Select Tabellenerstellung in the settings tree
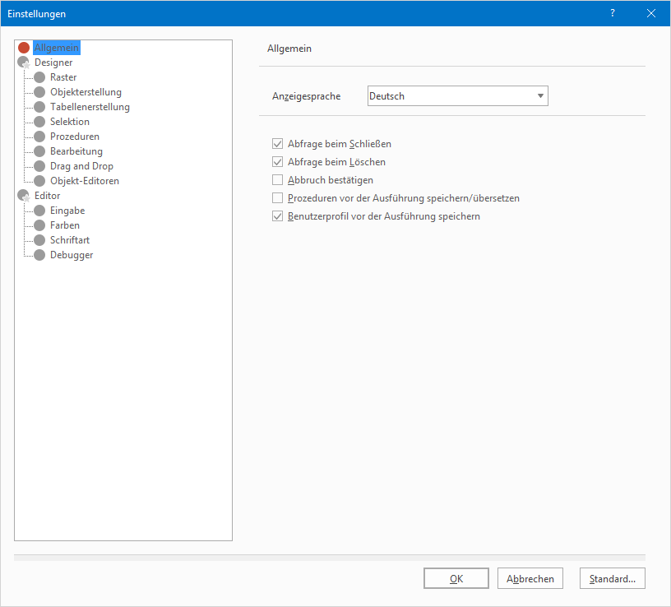671x607 pixels. coord(90,107)
